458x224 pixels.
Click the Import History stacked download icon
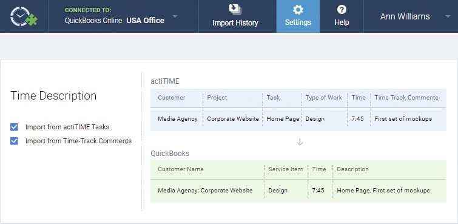(235, 9)
